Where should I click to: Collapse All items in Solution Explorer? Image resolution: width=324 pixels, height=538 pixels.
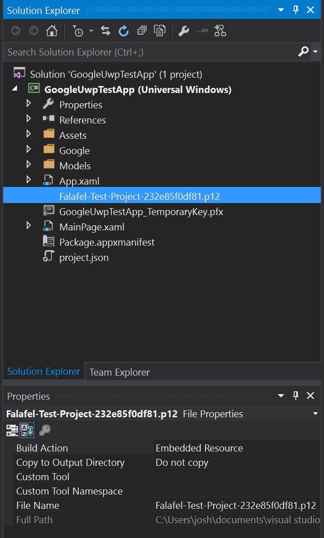(x=142, y=31)
